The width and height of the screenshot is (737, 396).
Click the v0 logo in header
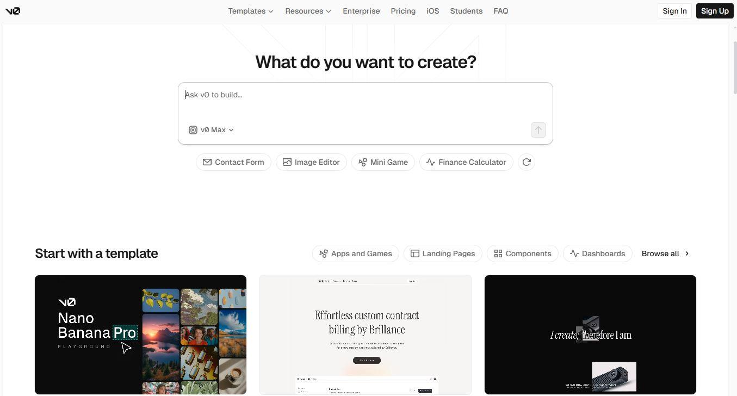[x=13, y=11]
